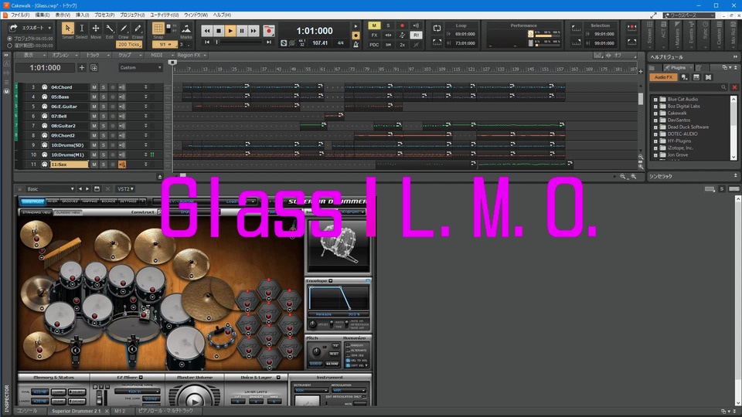Image resolution: width=742 pixels, height=417 pixels.
Task: Open the Basic preset dropdown
Action: coord(50,188)
